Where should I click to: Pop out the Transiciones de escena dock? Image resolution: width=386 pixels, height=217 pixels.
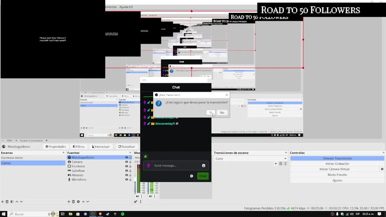point(286,153)
